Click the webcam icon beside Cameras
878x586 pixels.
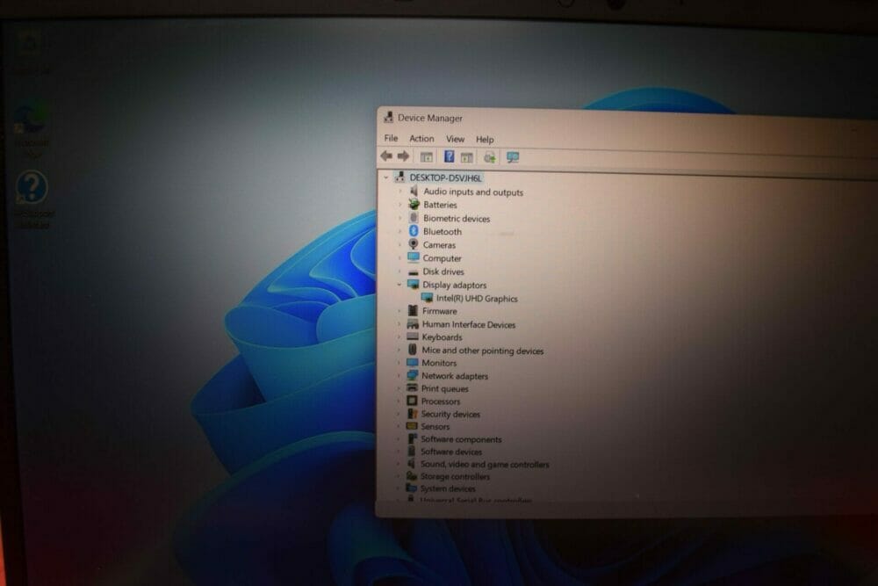click(414, 244)
